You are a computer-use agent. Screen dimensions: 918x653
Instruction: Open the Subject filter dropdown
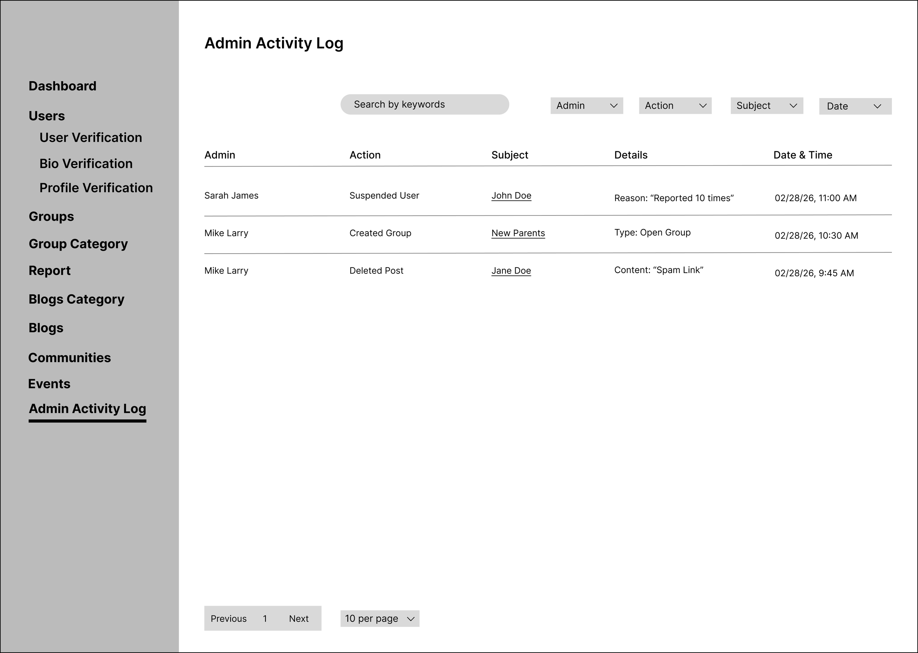(767, 106)
